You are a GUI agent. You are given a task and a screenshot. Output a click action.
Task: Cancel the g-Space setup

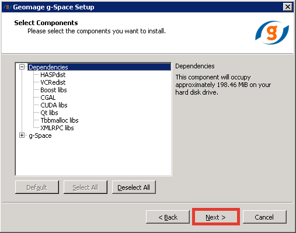pos(264,217)
